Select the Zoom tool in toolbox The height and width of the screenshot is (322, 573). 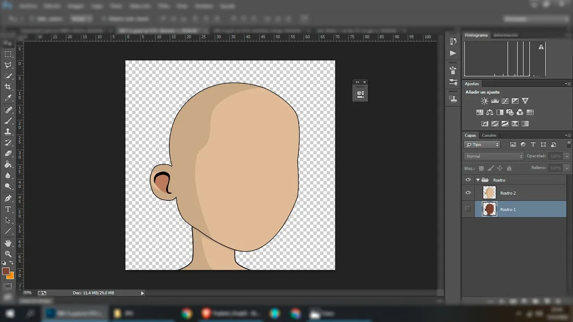coord(8,254)
